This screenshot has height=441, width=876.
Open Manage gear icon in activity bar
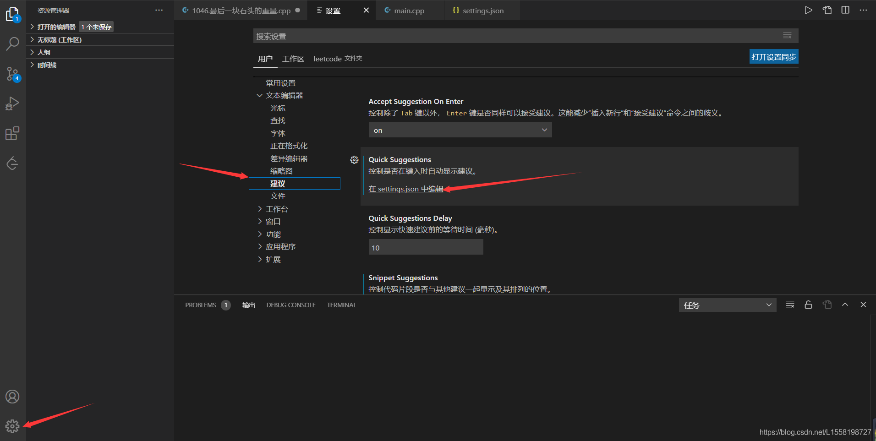(12, 426)
